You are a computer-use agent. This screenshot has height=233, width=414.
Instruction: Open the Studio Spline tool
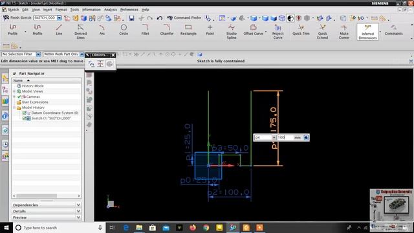coord(232,32)
